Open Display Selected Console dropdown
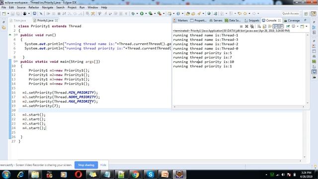 297,26
